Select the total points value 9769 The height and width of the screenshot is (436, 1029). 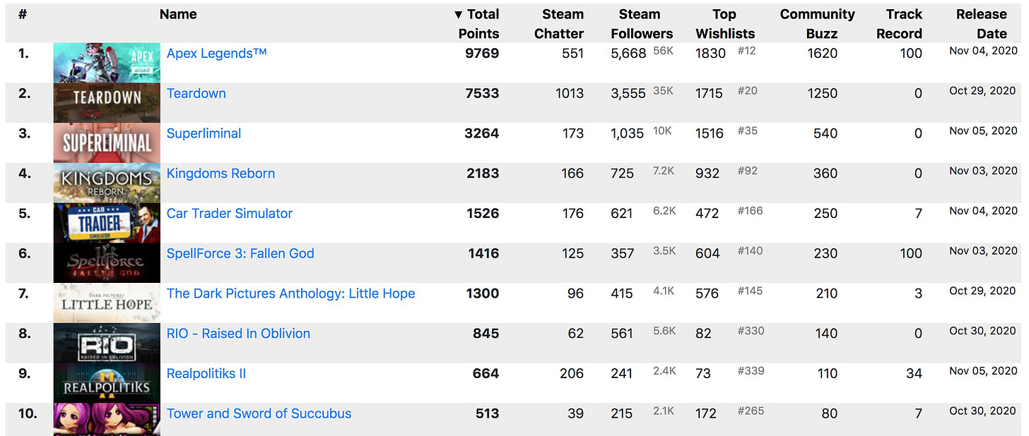click(x=482, y=54)
